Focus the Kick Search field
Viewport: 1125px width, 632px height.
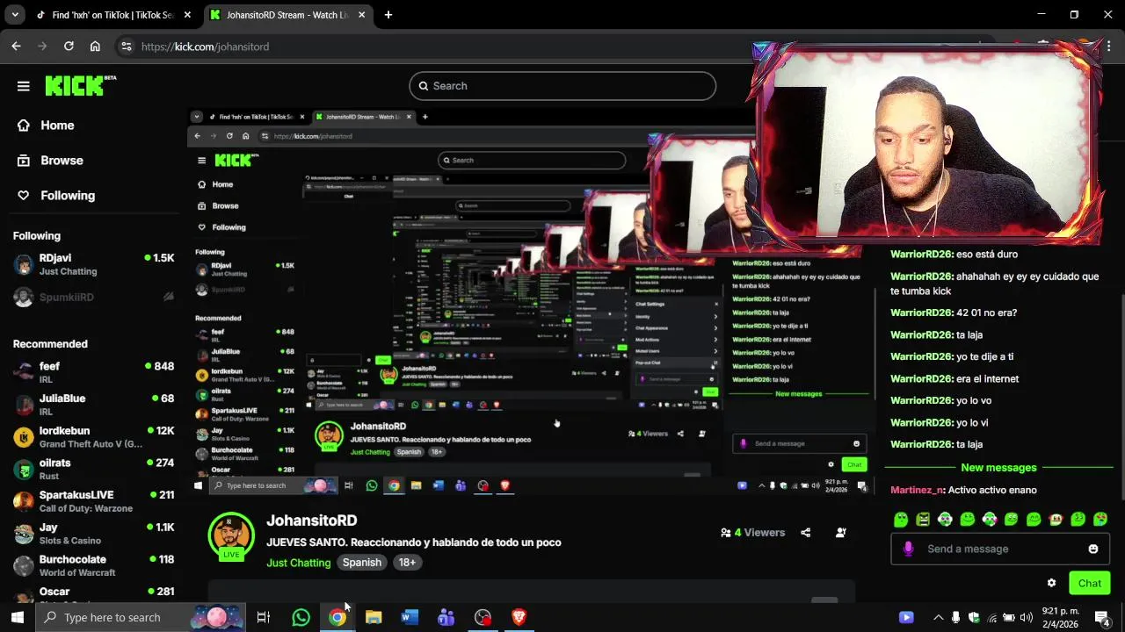(x=562, y=86)
